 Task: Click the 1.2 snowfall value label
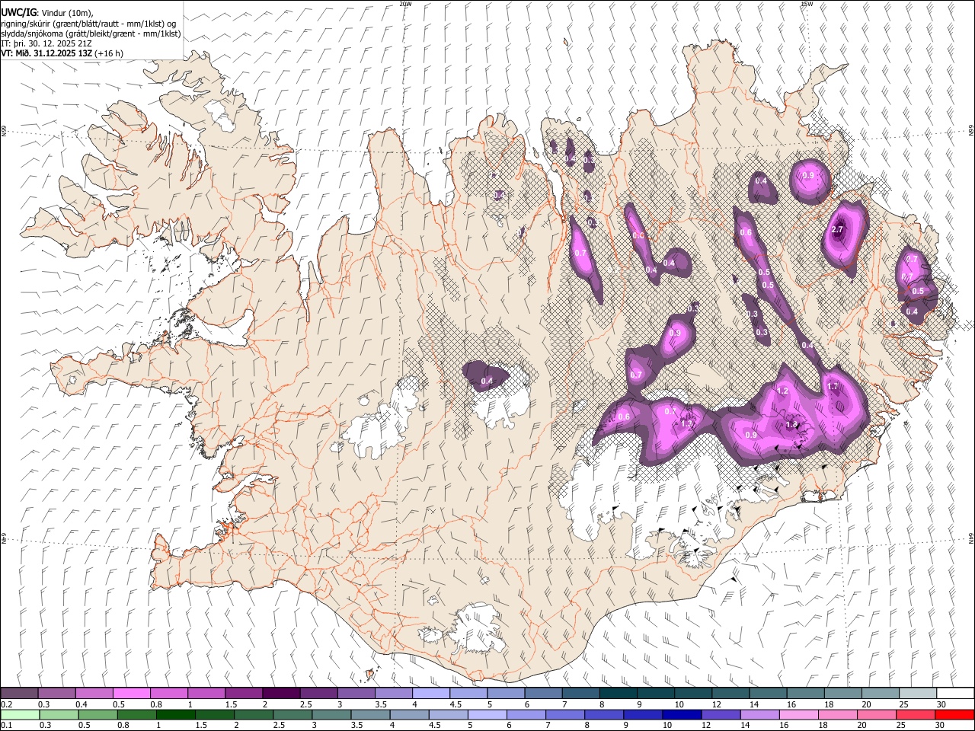click(782, 391)
